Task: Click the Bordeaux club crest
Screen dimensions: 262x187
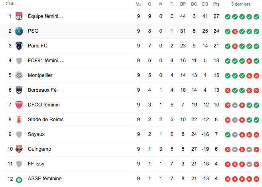Action: coord(19,90)
